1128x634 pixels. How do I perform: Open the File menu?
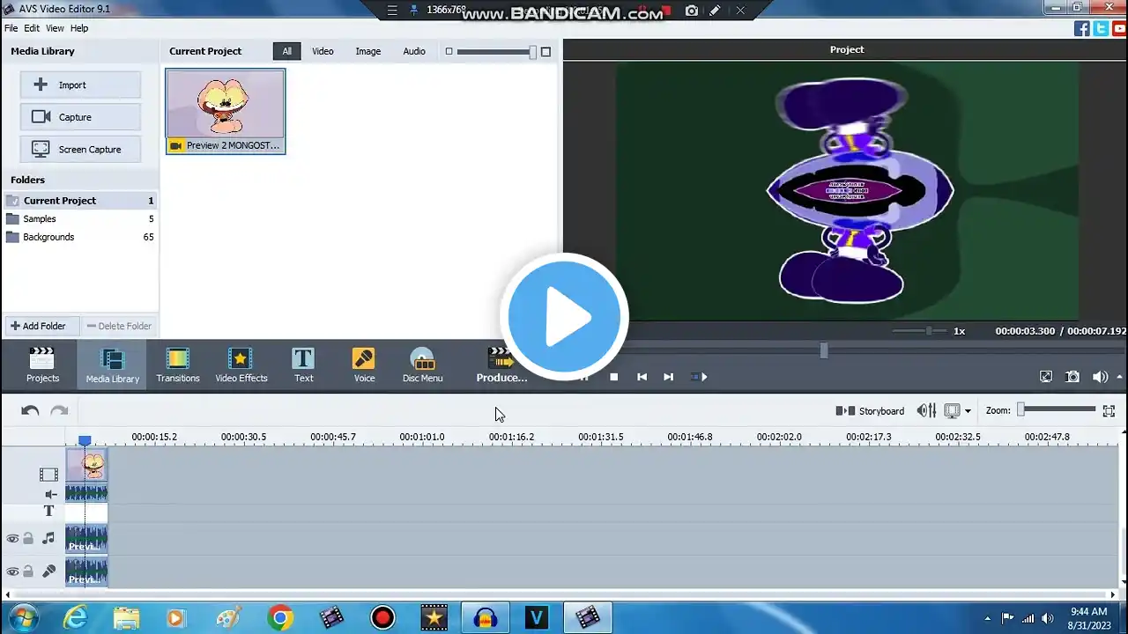[11, 28]
